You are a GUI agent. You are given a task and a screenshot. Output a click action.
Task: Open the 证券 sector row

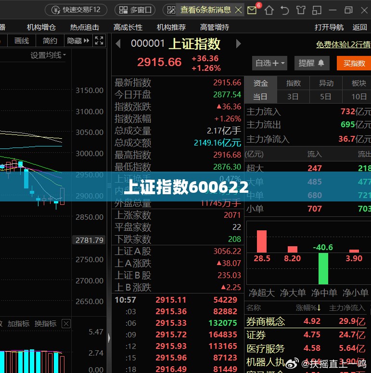point(307,335)
